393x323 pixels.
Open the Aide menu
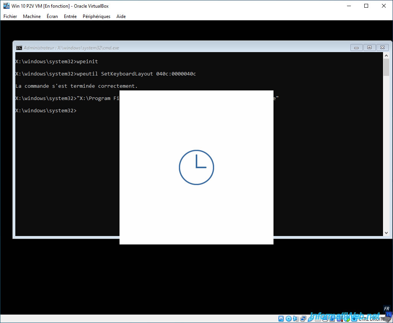pos(121,16)
